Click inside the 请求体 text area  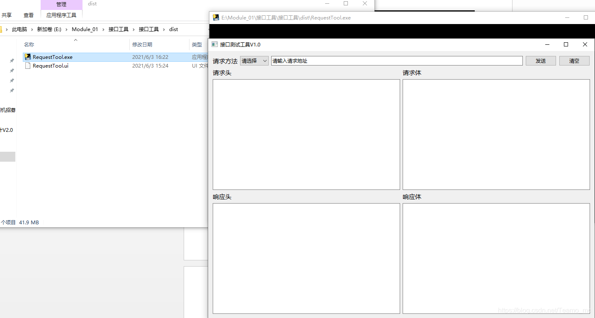[496, 134]
